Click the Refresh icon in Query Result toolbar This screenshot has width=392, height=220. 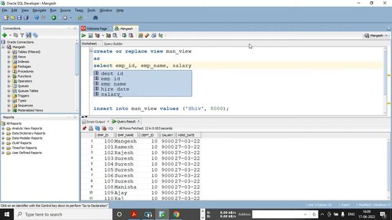tap(97, 128)
